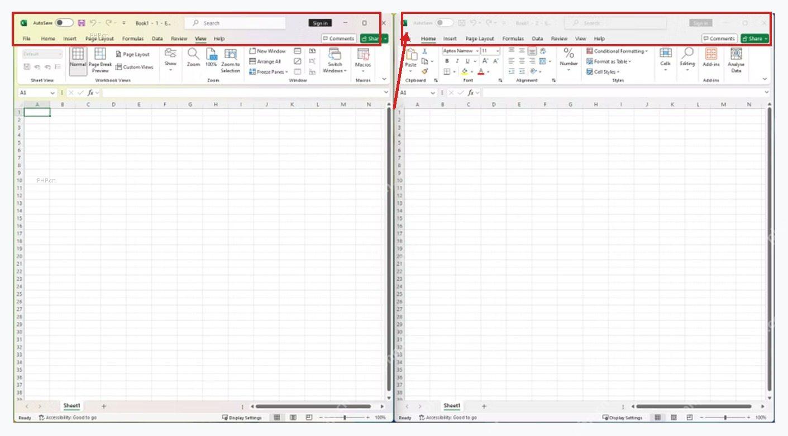788x436 pixels.
Task: Switch to Page Break Preview in left window
Action: pos(100,60)
